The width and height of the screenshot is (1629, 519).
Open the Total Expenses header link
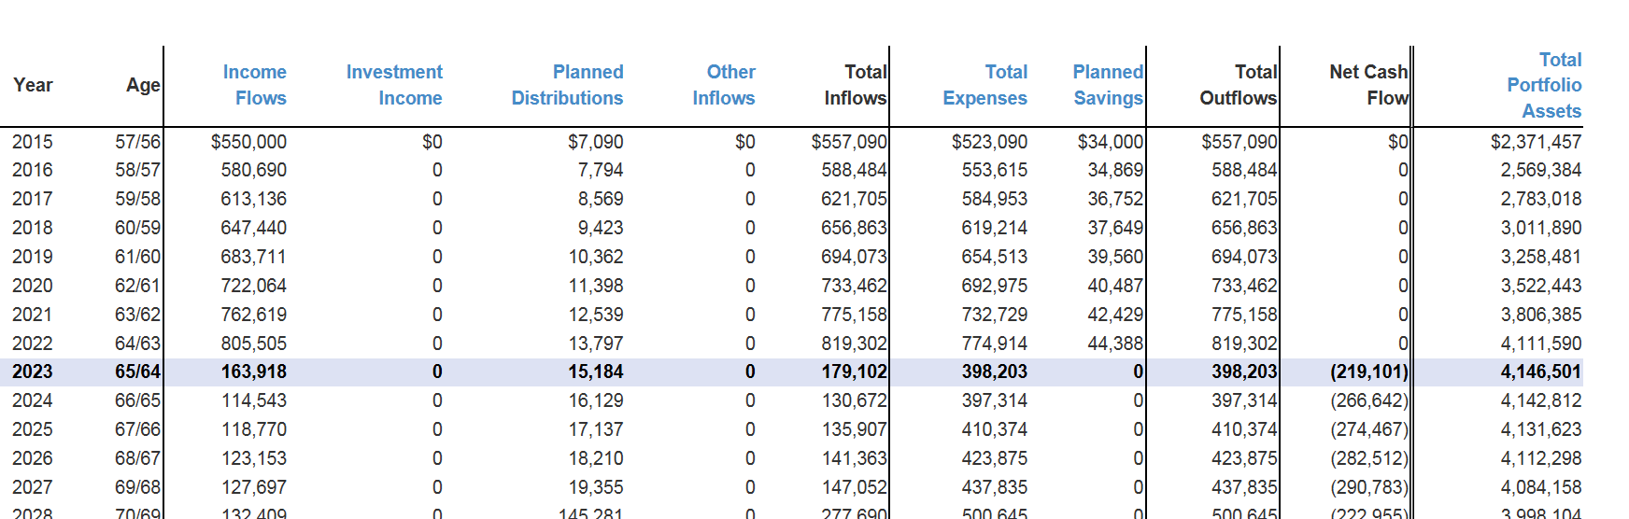(x=984, y=85)
